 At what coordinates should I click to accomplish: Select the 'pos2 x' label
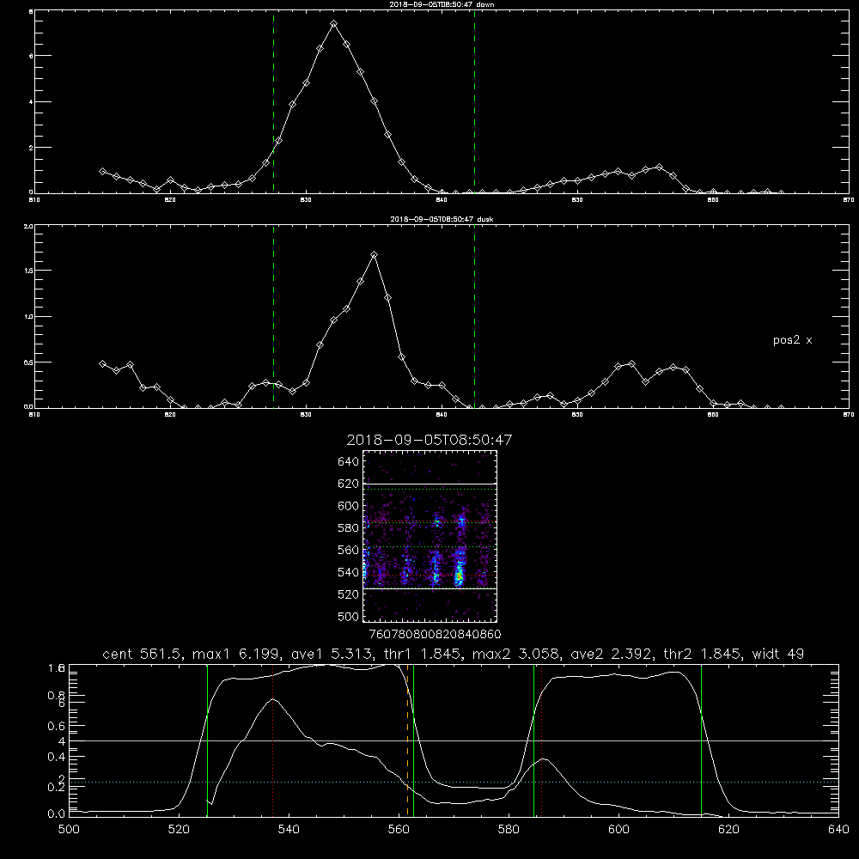click(x=792, y=340)
